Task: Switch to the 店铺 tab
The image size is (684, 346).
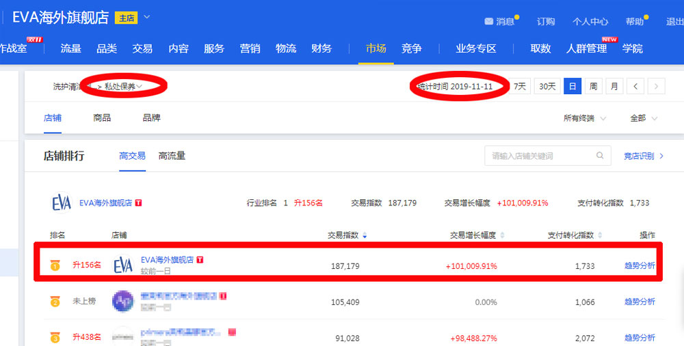Action: pyautogui.click(x=53, y=118)
